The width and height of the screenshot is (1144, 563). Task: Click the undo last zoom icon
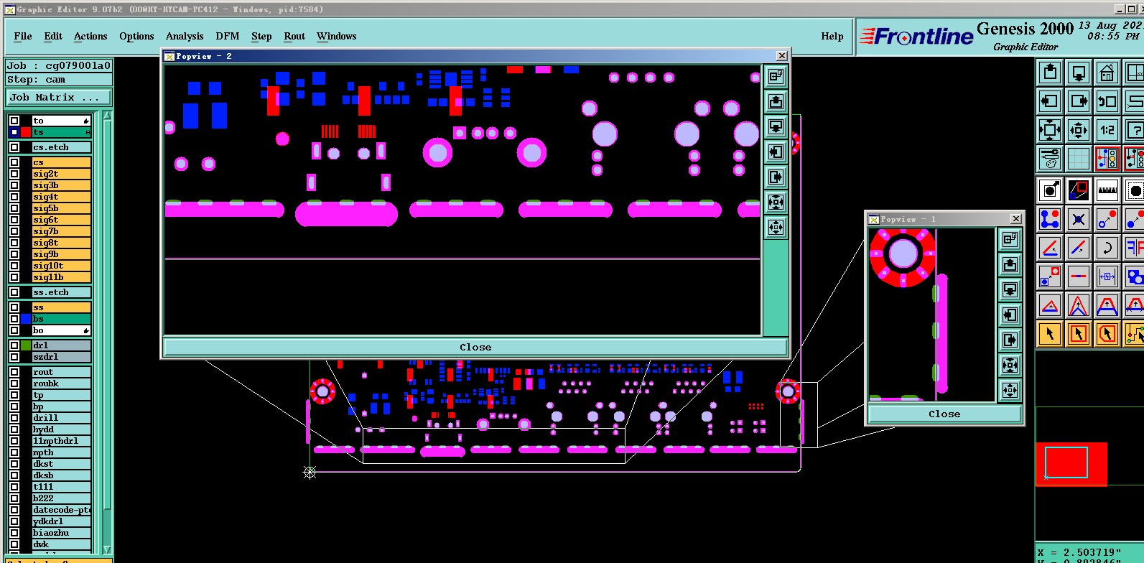pyautogui.click(x=1107, y=101)
